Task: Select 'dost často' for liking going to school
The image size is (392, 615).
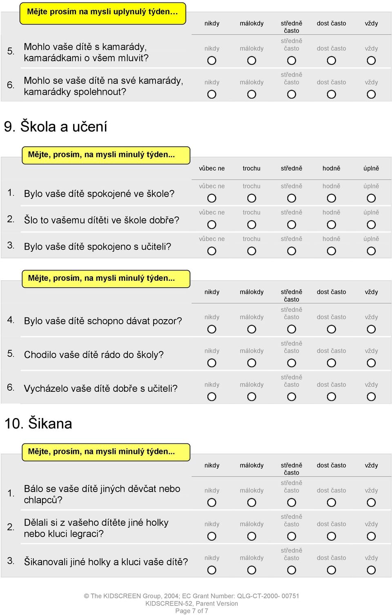Action: point(332,363)
